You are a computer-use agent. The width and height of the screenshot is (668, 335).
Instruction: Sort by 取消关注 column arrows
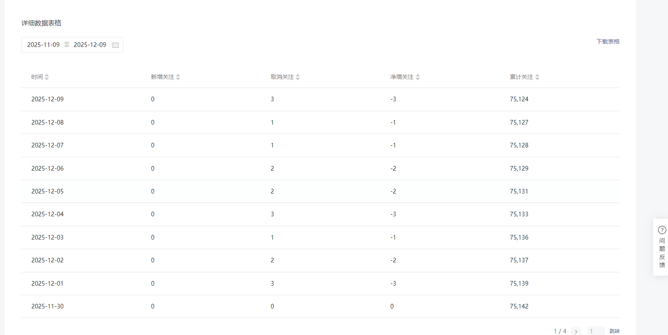click(298, 77)
